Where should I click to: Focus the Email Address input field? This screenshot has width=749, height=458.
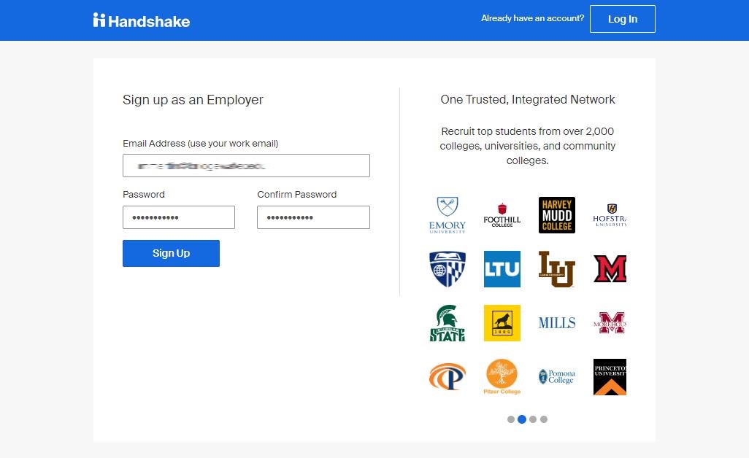[x=246, y=166]
